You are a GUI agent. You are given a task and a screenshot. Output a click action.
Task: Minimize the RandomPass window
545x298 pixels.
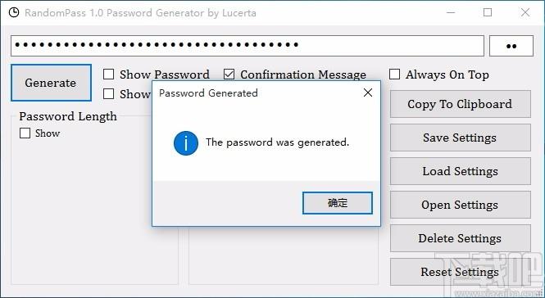tap(451, 13)
